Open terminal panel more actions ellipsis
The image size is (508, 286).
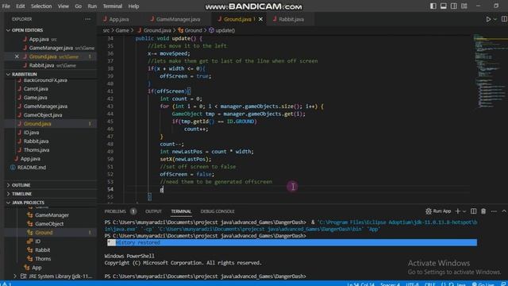click(494, 211)
